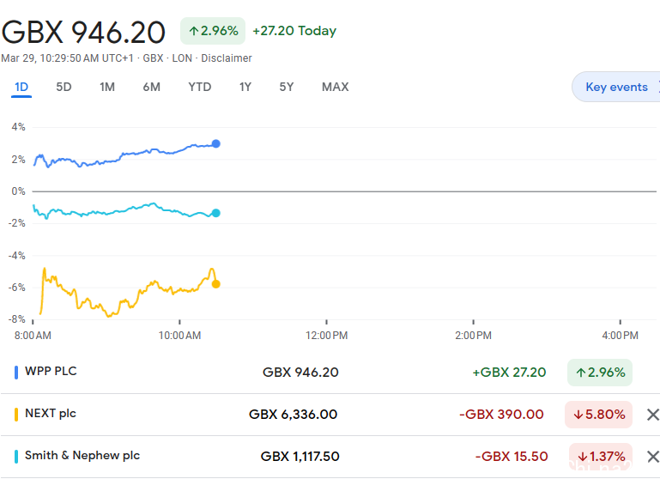Viewport: 660px width, 479px height.
Task: Click the GBX 1,117.50 price value
Action: coord(300,457)
